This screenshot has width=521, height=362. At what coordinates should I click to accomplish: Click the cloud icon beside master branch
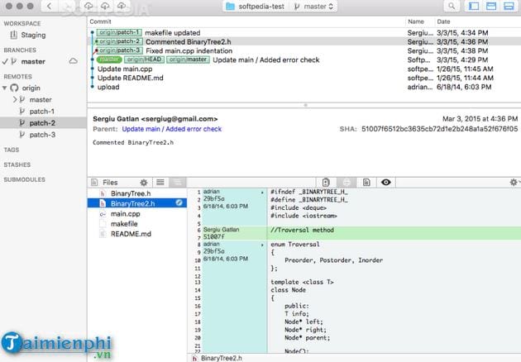(x=73, y=61)
